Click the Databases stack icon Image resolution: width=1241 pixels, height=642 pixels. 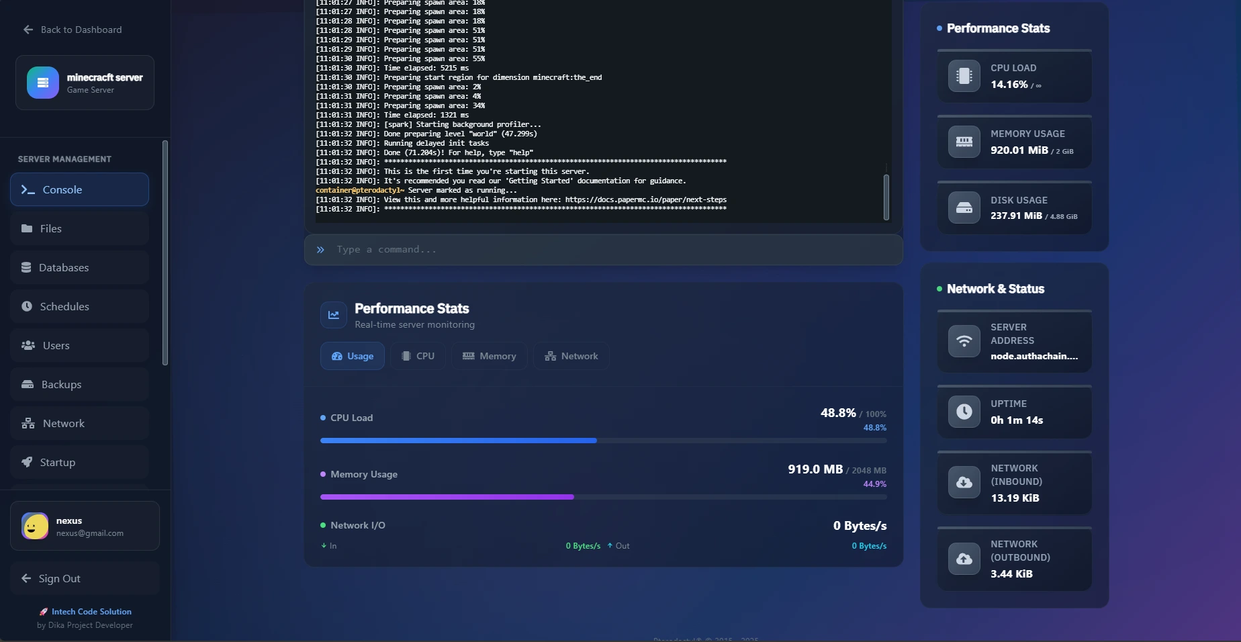click(x=28, y=267)
